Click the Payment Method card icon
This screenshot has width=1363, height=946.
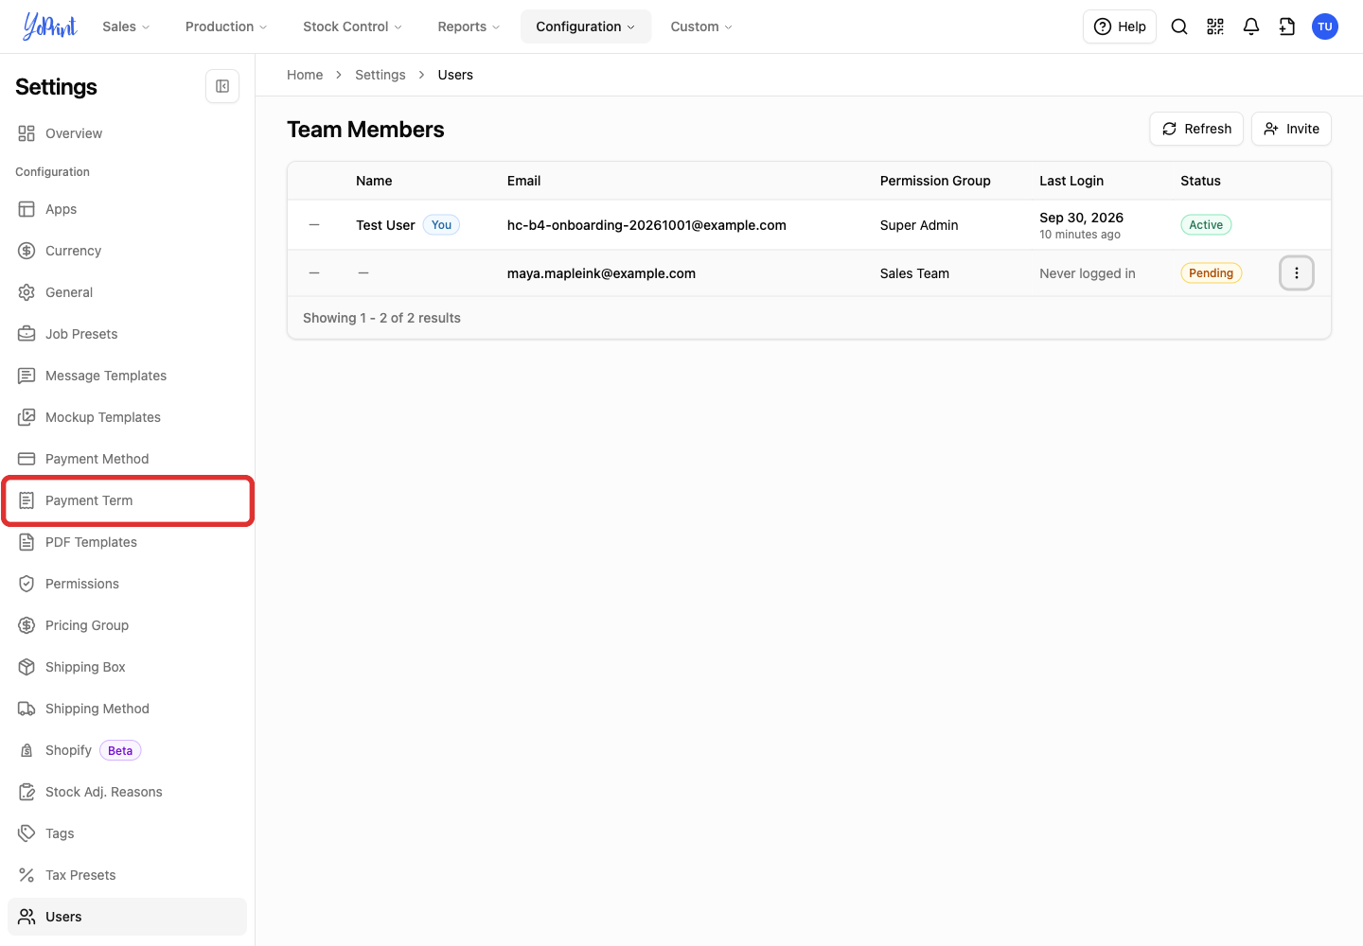(x=27, y=459)
